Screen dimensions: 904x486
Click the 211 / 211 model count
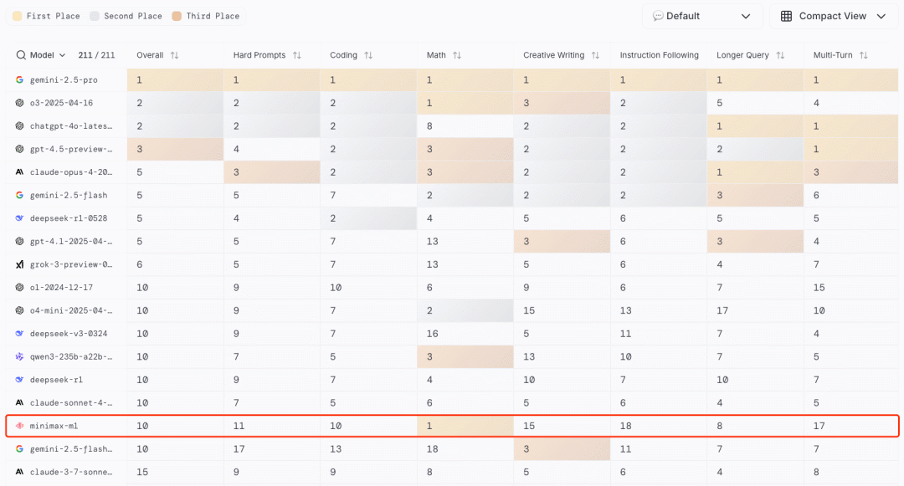96,55
